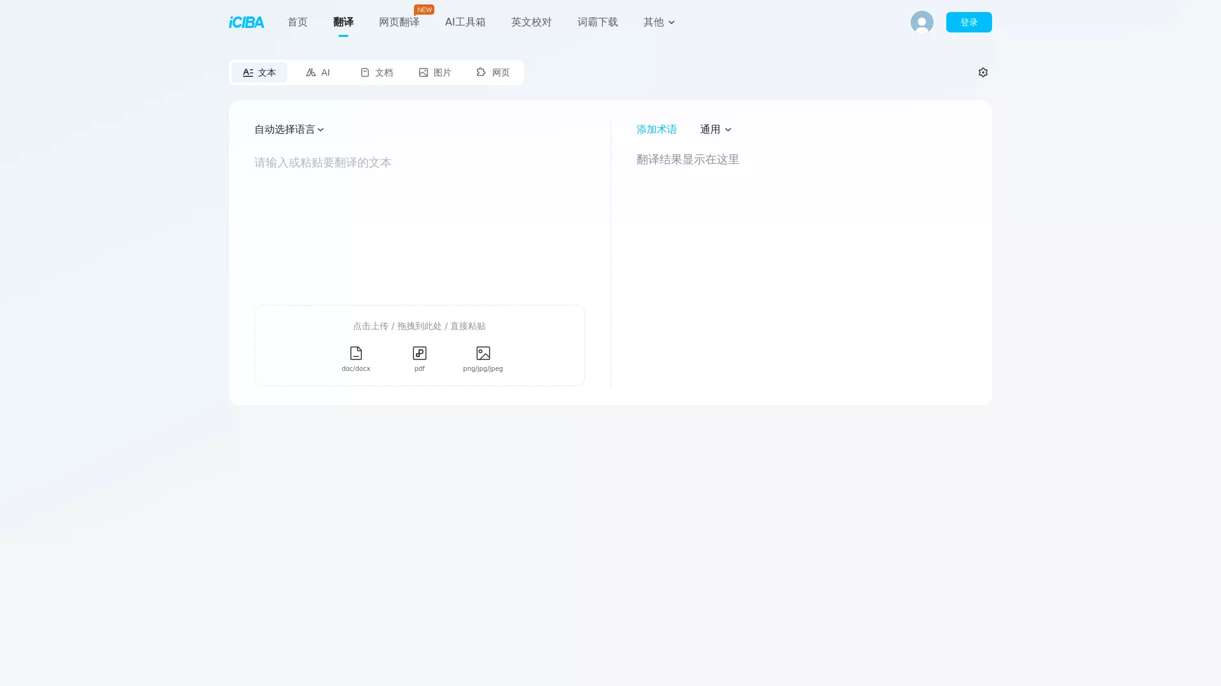Click the 登录 login button
This screenshot has height=686, width=1221.
coord(969,22)
